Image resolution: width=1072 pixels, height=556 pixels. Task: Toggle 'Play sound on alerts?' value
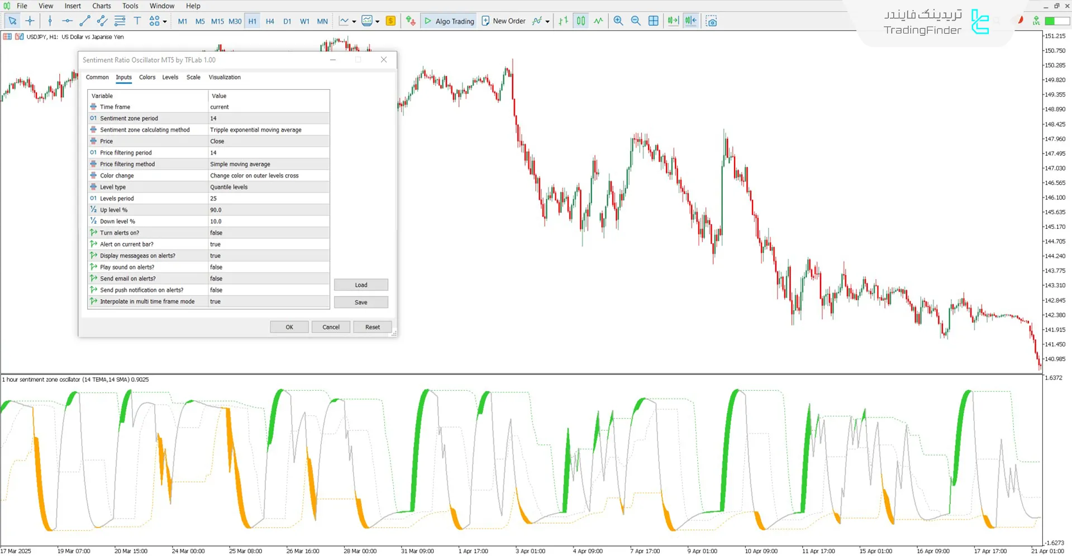(x=268, y=267)
